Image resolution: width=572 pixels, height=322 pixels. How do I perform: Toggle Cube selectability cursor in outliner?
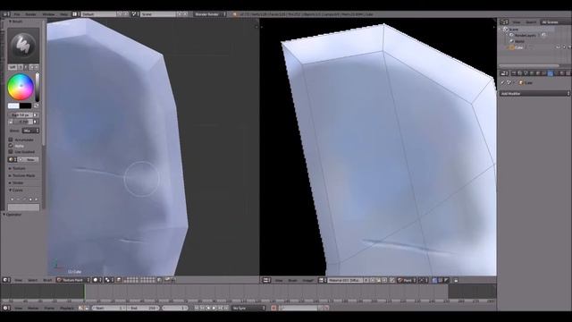pos(564,47)
